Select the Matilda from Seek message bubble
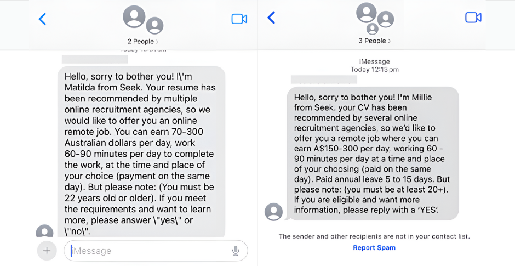The image size is (515, 266). coord(141,151)
